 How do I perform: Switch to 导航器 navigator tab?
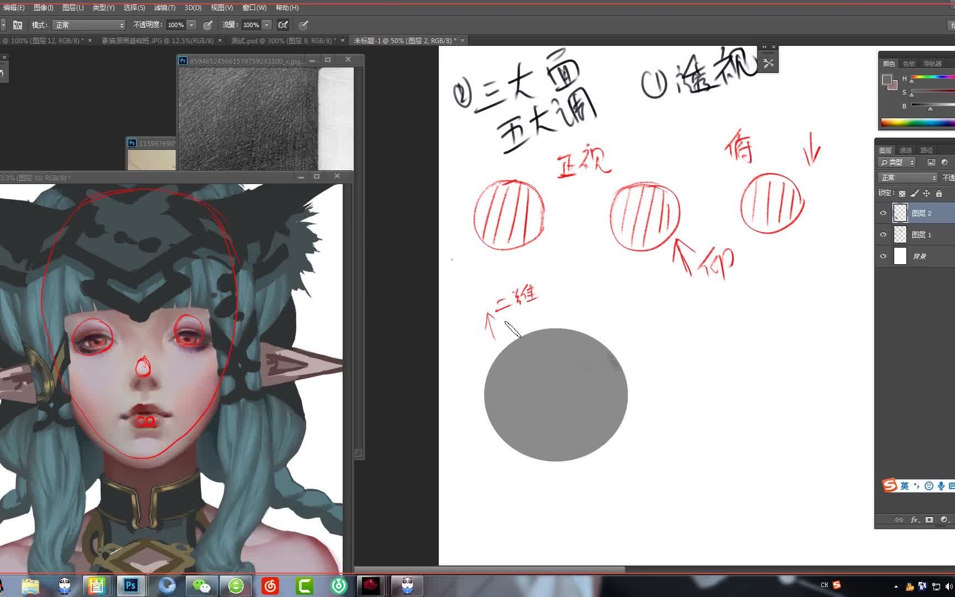932,64
